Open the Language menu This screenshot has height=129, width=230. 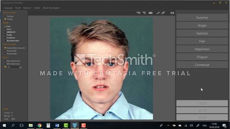pos(8,8)
